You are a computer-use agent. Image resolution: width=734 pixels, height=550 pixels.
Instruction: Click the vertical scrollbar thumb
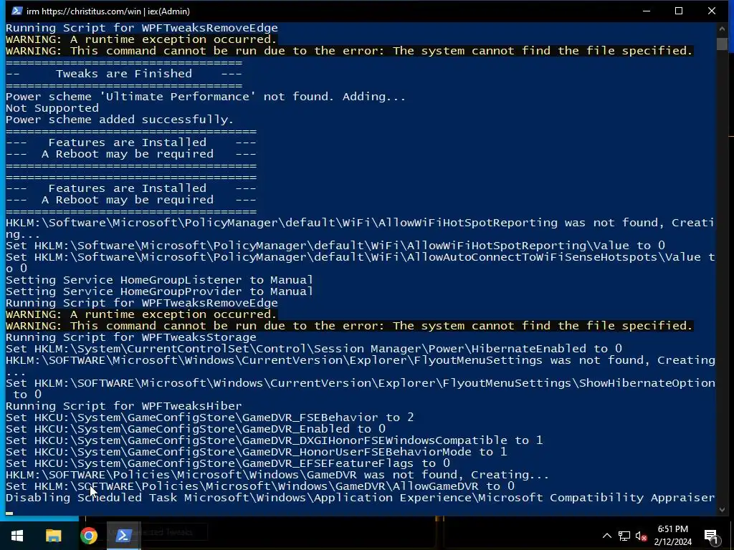[722, 44]
